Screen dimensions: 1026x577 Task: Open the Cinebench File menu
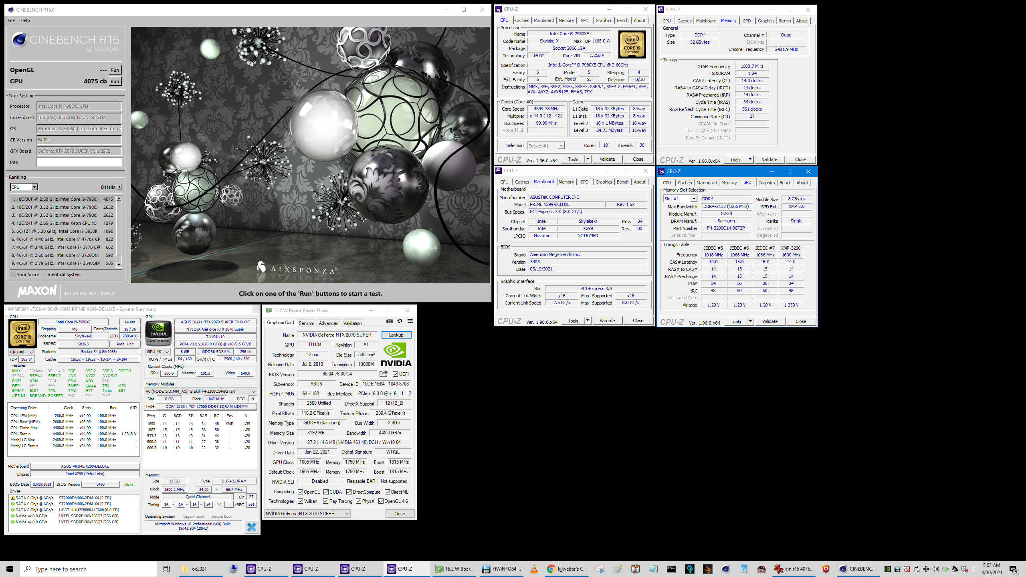click(11, 20)
